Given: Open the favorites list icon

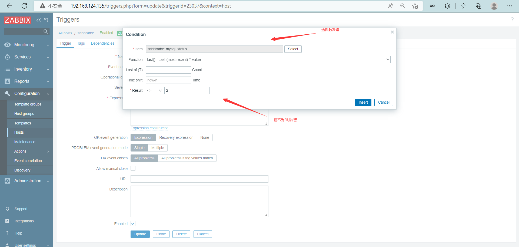Looking at the screenshot, I should pos(464,6).
